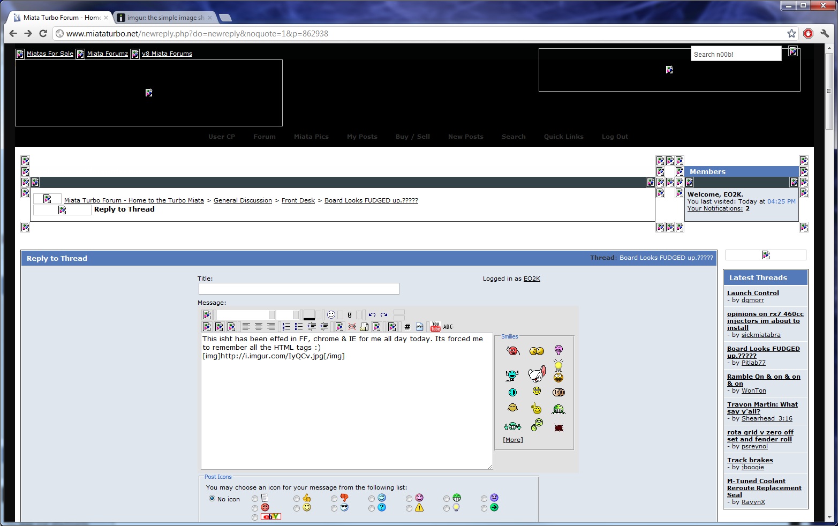This screenshot has width=838, height=526.
Task: Attach a file using the paperclip icon
Action: (350, 315)
